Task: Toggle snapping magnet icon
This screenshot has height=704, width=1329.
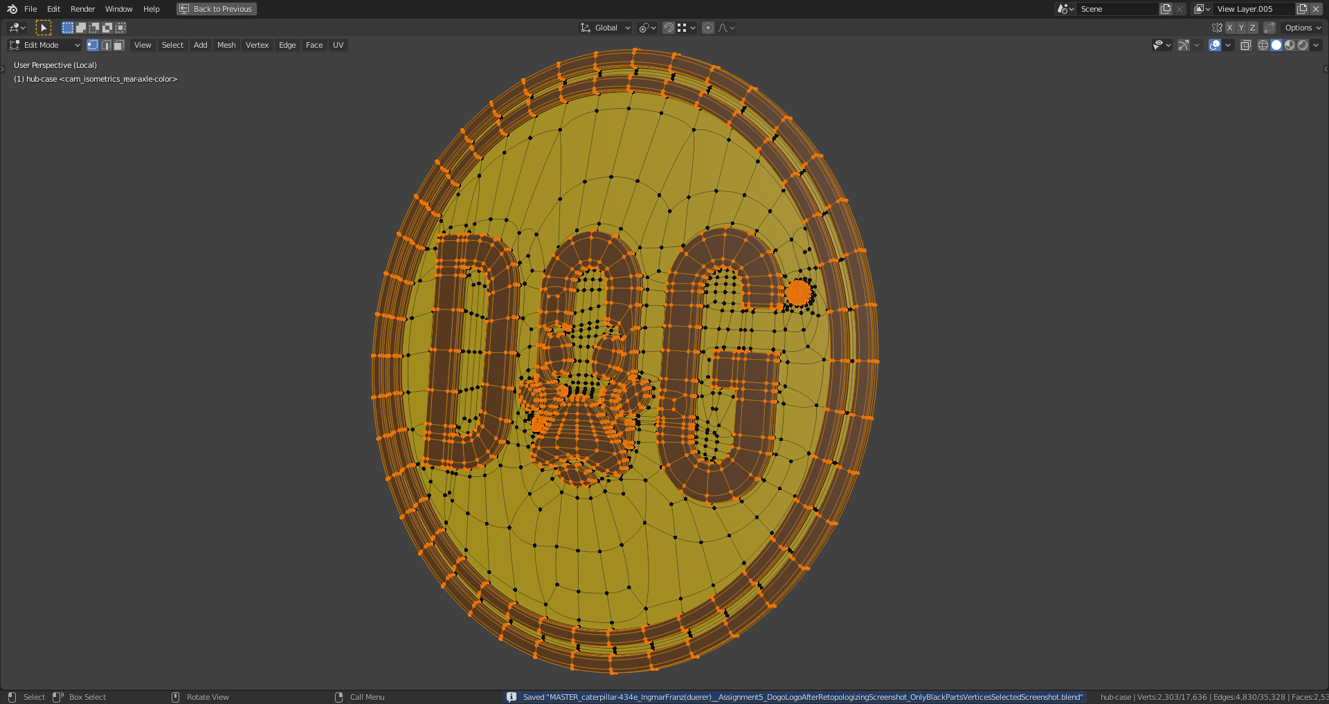Action: click(668, 28)
